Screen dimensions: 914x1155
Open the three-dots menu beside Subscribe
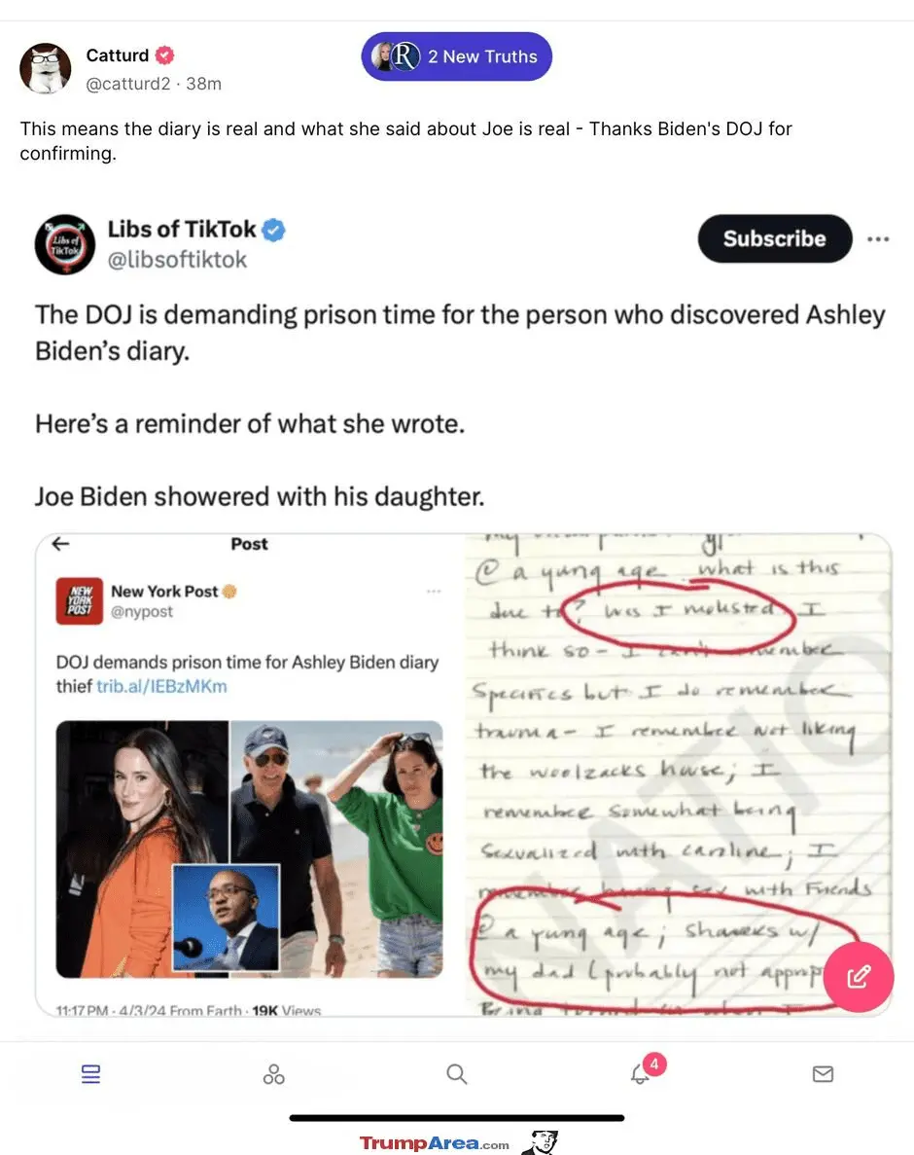[x=878, y=238]
